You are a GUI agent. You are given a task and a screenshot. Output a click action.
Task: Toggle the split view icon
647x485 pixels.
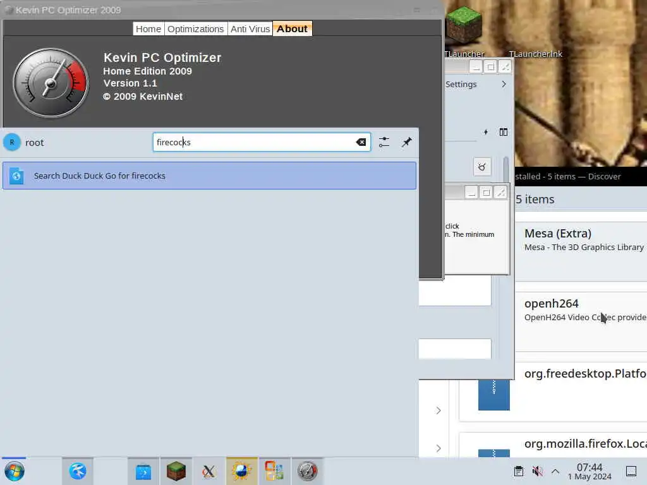tap(504, 132)
